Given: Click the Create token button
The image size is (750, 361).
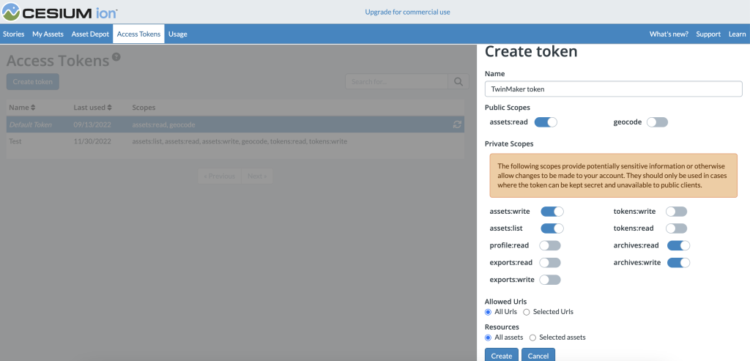Looking at the screenshot, I should [x=33, y=82].
